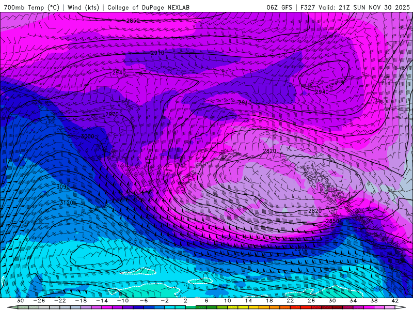Select the red swatch below the 26 label

coord(306,307)
